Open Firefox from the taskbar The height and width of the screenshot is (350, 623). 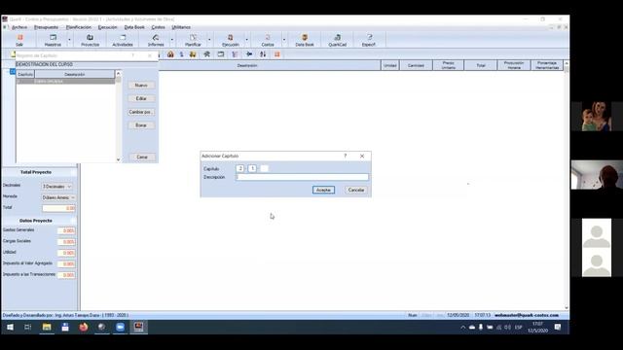84,327
